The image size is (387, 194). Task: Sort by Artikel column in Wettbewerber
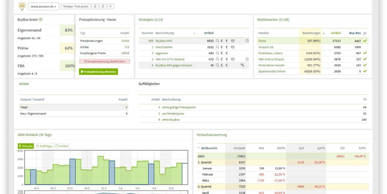[x=336, y=33]
